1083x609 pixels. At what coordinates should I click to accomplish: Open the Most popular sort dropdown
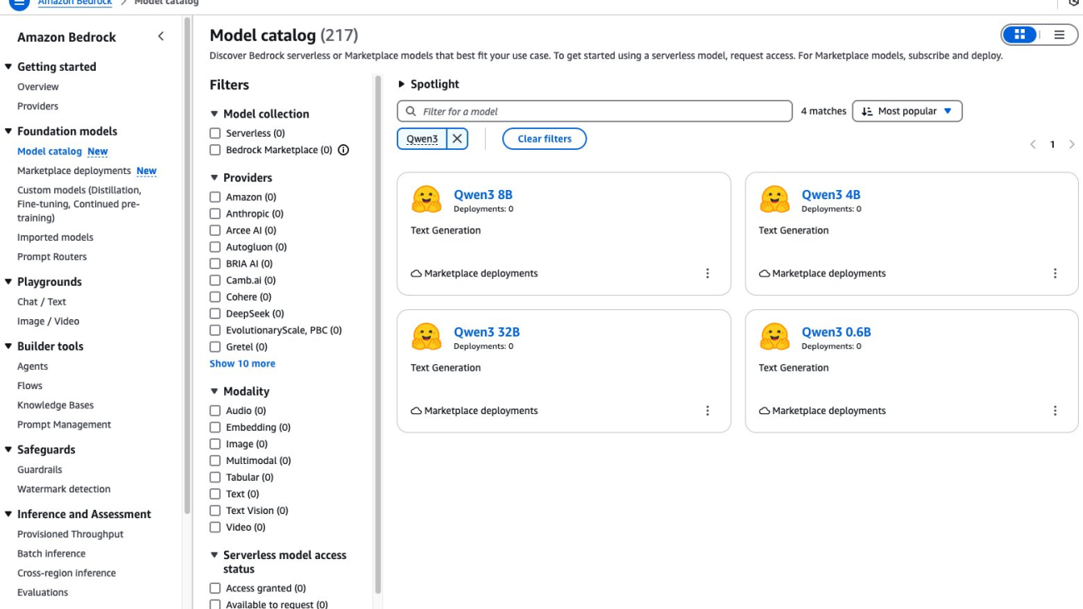[907, 111]
